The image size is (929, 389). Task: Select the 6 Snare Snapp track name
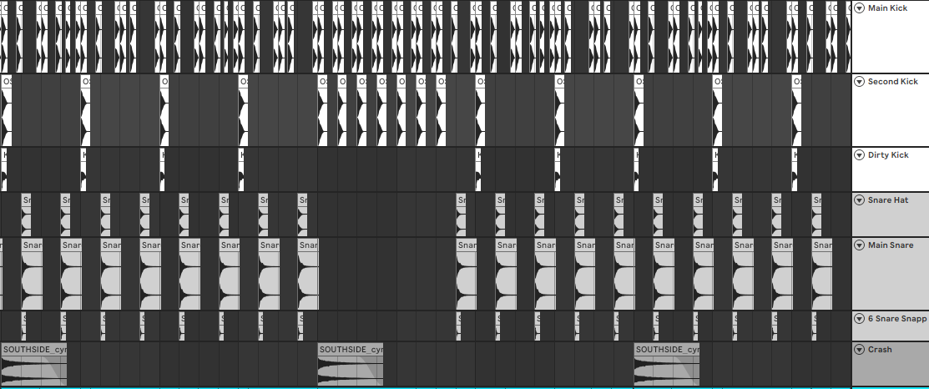coord(897,319)
